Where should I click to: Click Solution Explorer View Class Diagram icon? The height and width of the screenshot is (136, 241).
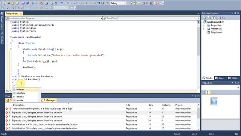point(223,18)
